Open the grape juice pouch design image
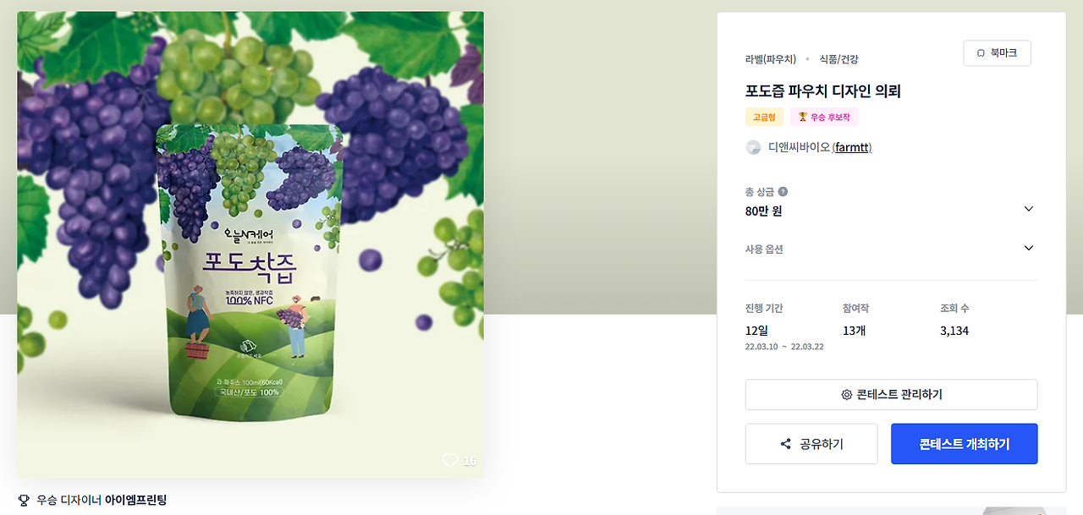1083x515 pixels. pos(250,244)
